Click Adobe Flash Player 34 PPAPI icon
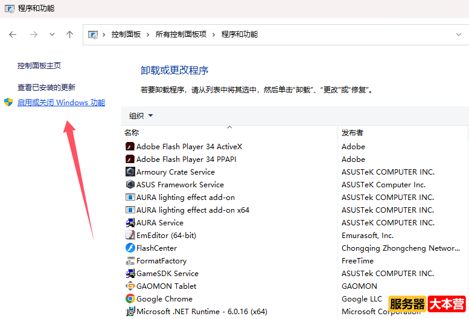The image size is (469, 319). 130,159
